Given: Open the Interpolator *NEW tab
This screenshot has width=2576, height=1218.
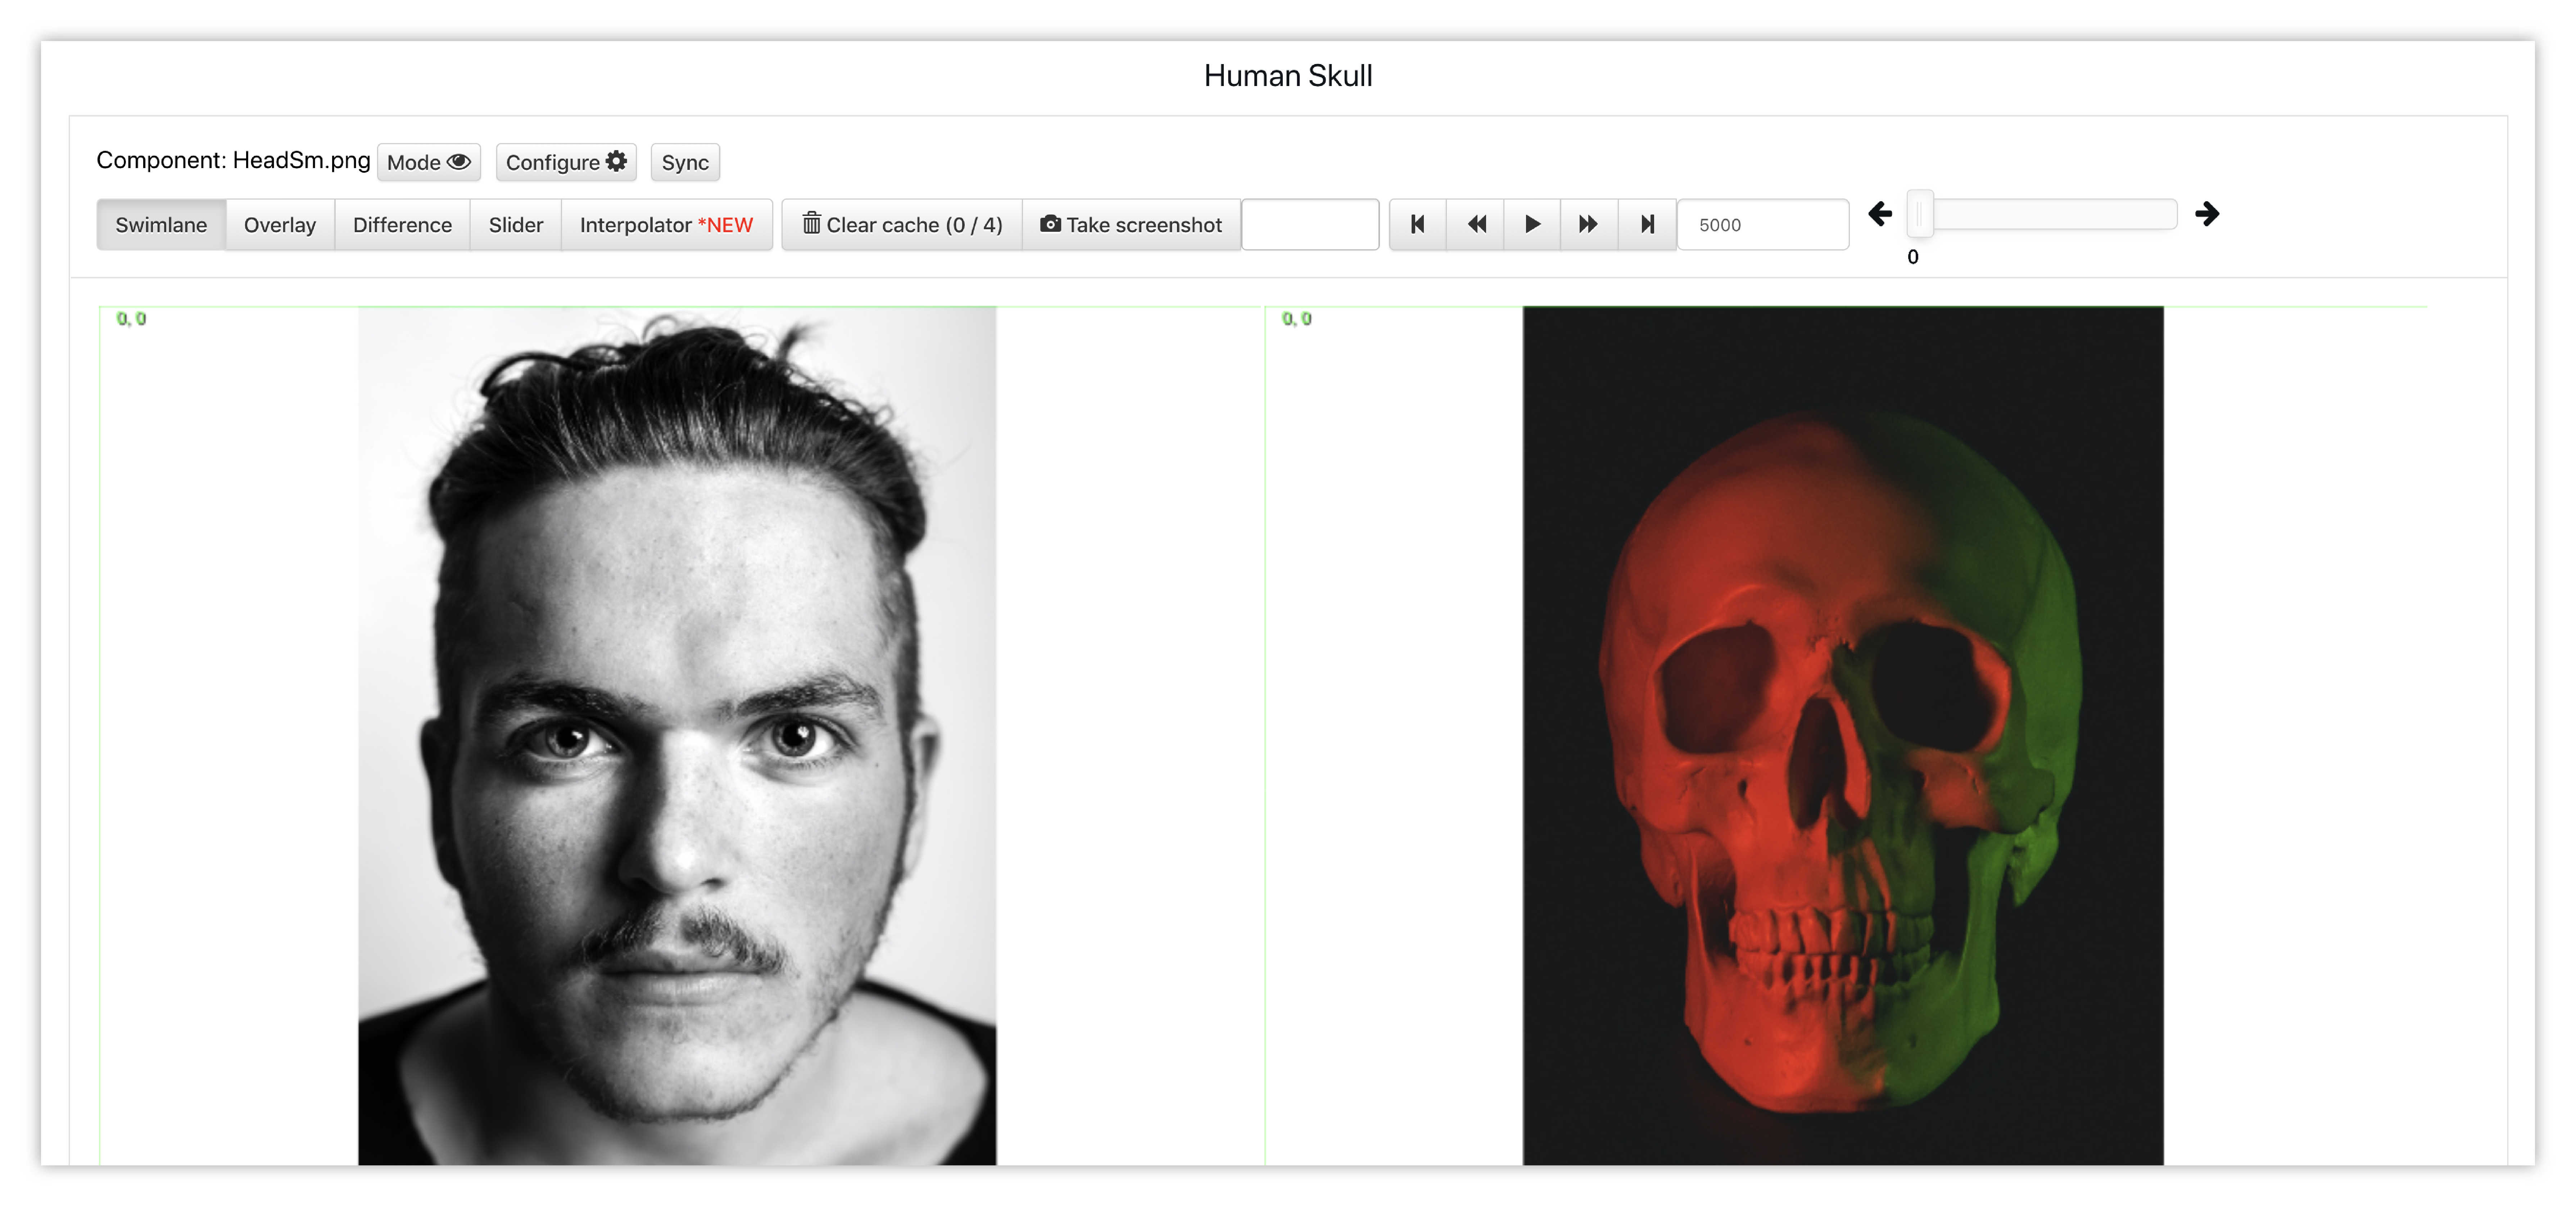Looking at the screenshot, I should [667, 225].
